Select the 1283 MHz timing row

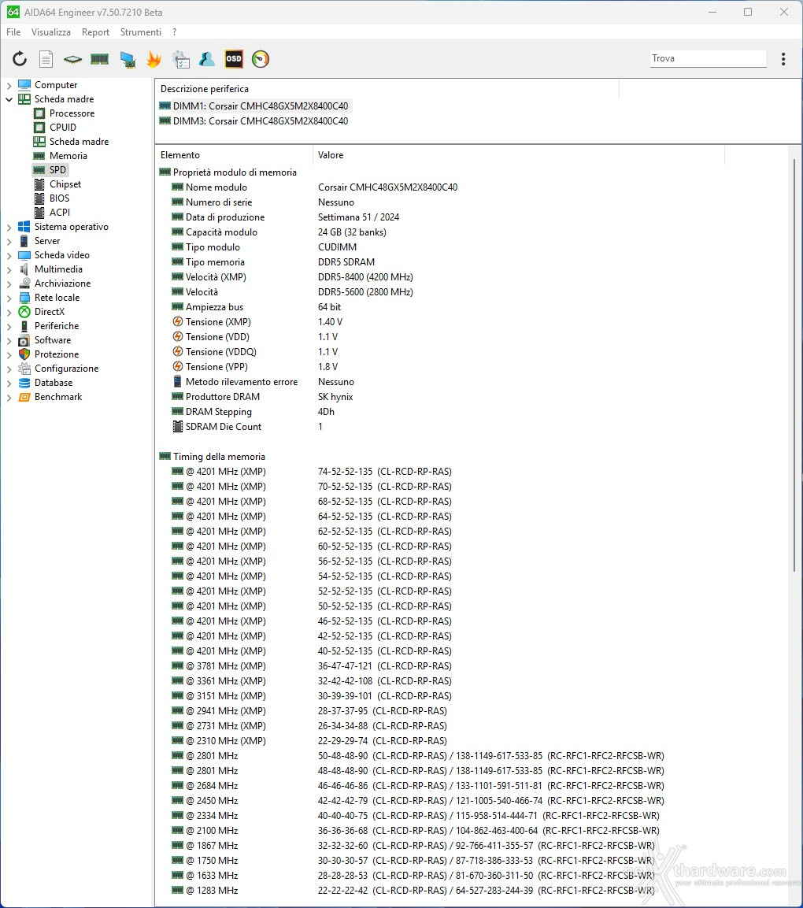pos(413,891)
